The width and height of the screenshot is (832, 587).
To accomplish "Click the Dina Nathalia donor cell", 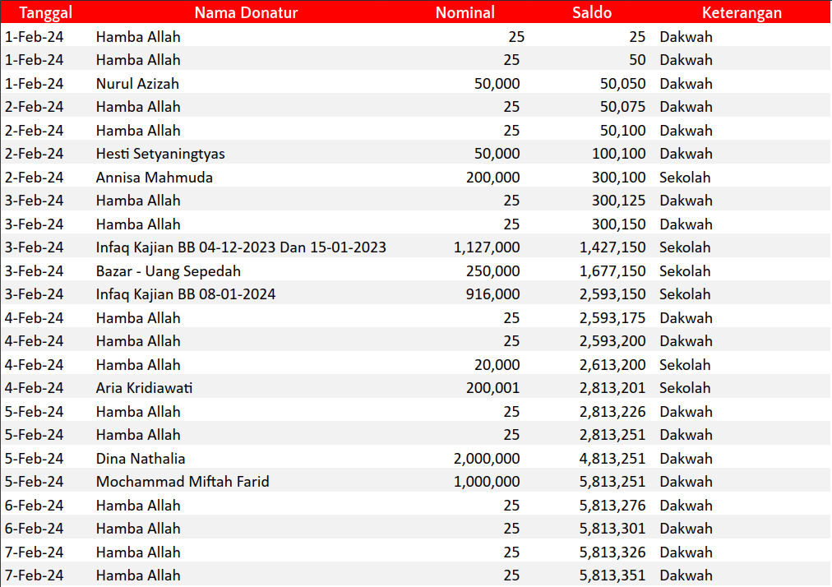I will 141,459.
